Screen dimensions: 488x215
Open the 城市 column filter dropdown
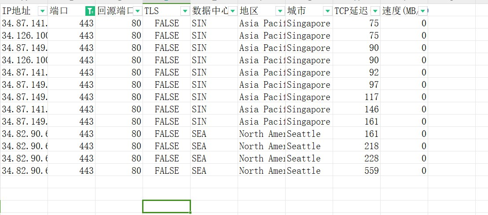pos(327,11)
